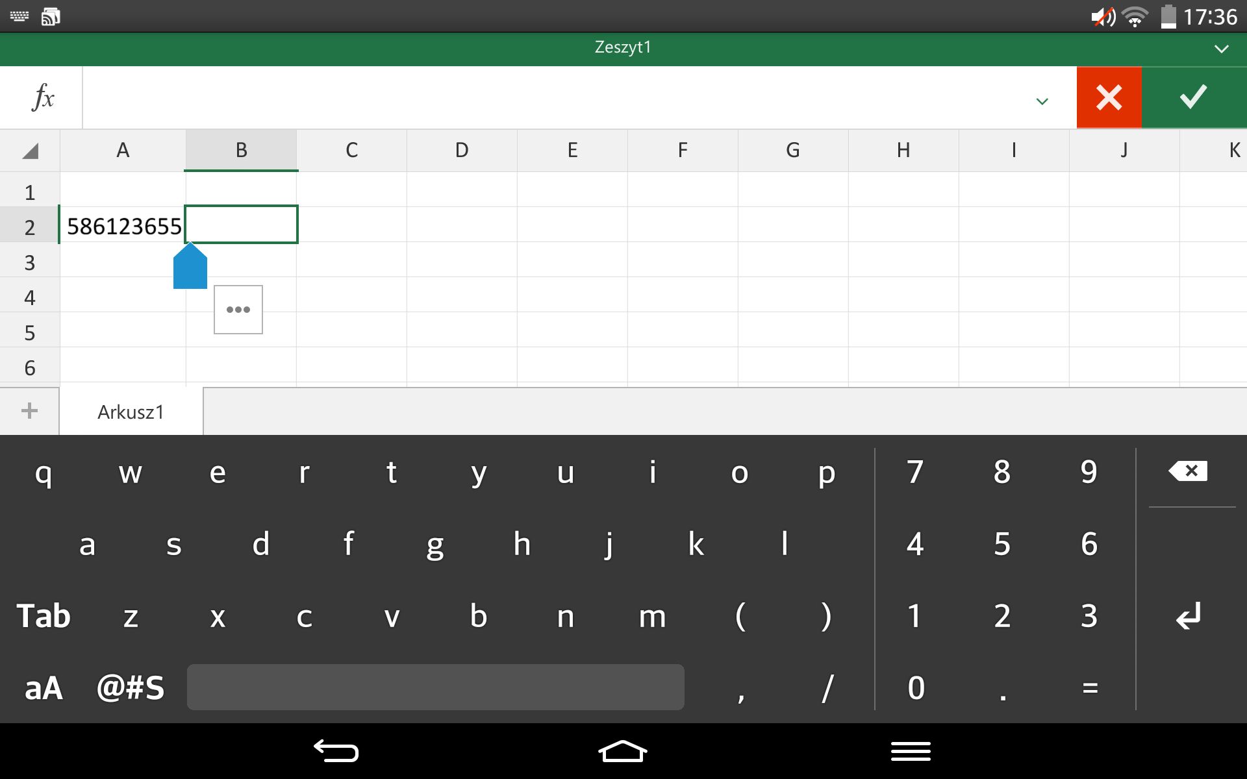The height and width of the screenshot is (779, 1247).
Task: Select row 1 header
Action: click(x=30, y=192)
